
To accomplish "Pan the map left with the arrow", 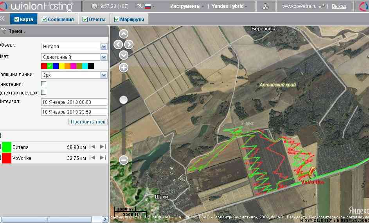I will (118, 44).
